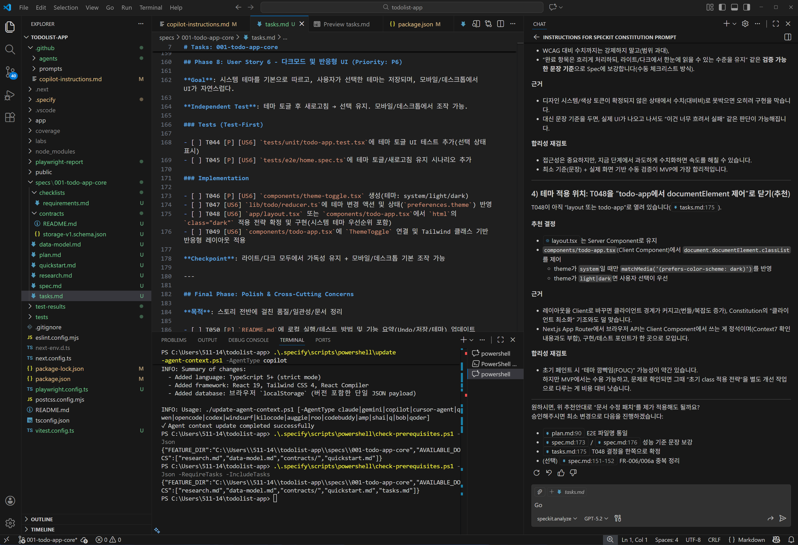
Task: Open the speckit.analyze agent dropdown
Action: point(556,519)
